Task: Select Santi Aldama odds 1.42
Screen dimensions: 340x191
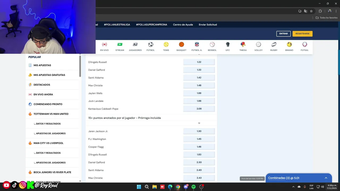Action: click(x=199, y=78)
